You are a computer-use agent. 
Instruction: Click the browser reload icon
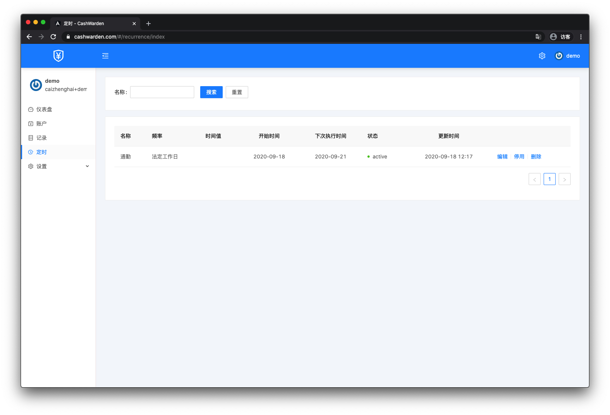(53, 37)
